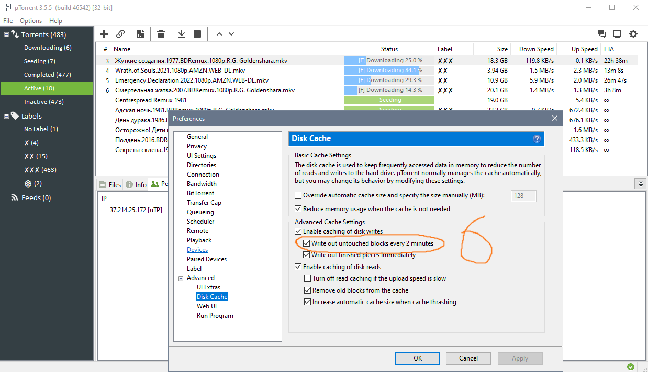648x372 pixels.
Task: Click the help question mark in Disk Cache header
Action: [537, 139]
